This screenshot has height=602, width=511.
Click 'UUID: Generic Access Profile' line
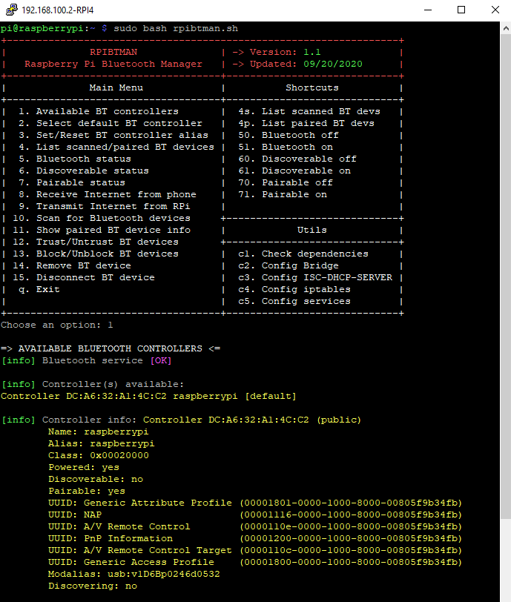coord(255,563)
